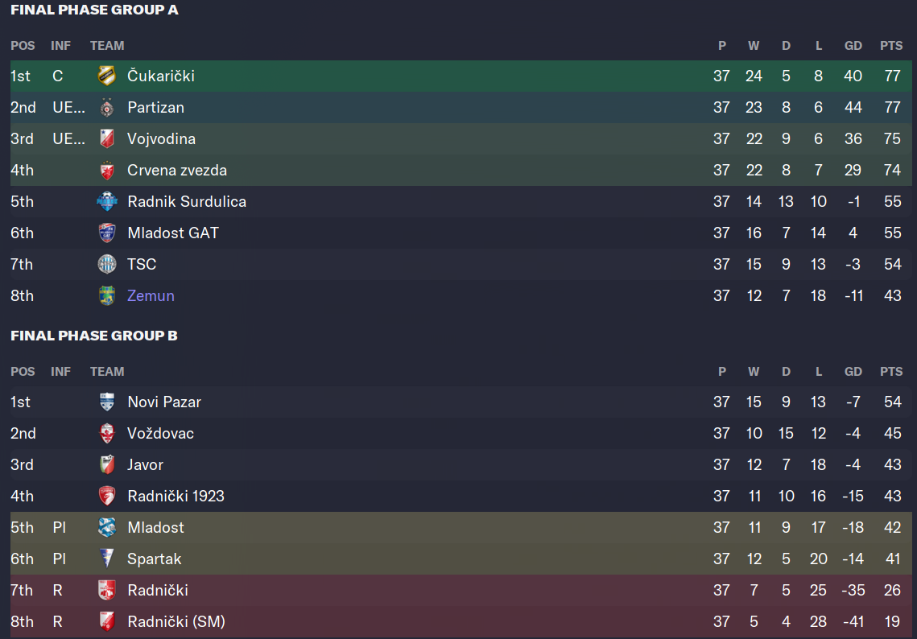Viewport: 917px width, 639px height.
Task: Sort Group B by W column header
Action: [x=754, y=372]
